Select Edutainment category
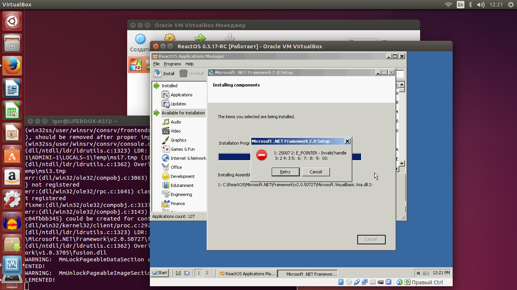This screenshot has height=290, width=517. pyautogui.click(x=182, y=185)
